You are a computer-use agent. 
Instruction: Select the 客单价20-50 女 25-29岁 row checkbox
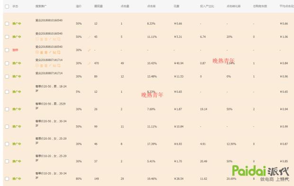7,144
